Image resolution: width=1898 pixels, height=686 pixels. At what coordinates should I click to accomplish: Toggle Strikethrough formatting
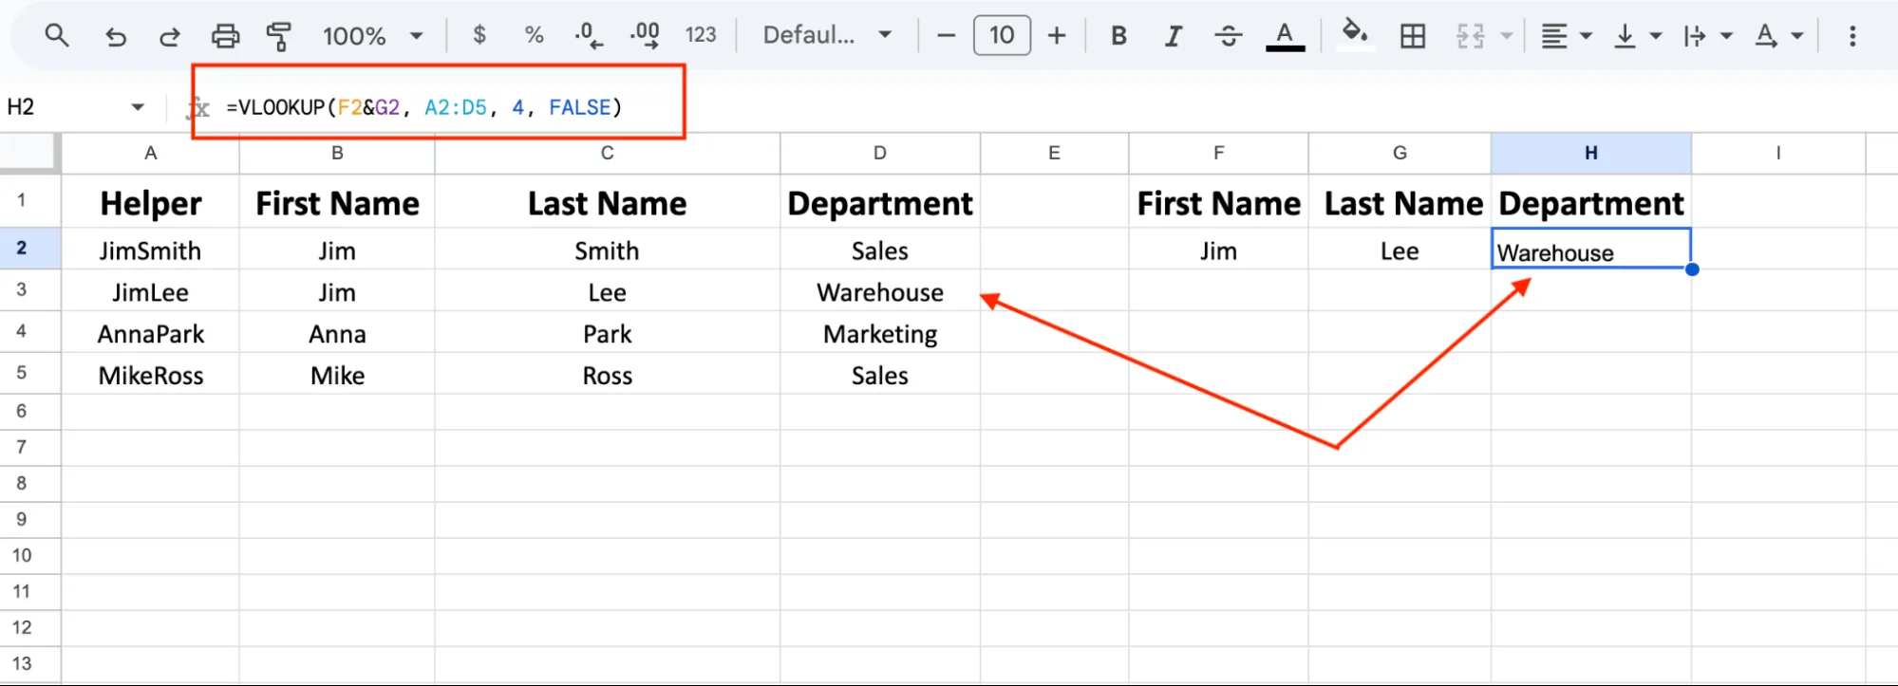tap(1229, 36)
